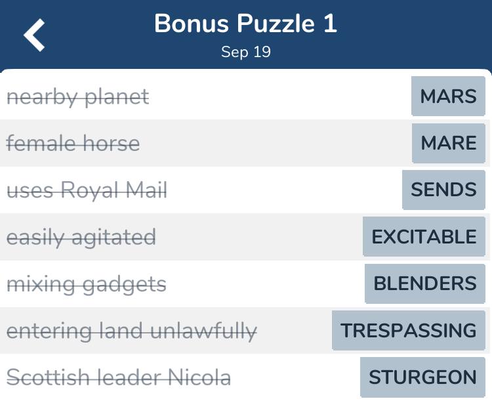Viewport: 492px width, 401px height.
Task: Select the TRESPASSING answer tile
Action: tap(409, 330)
